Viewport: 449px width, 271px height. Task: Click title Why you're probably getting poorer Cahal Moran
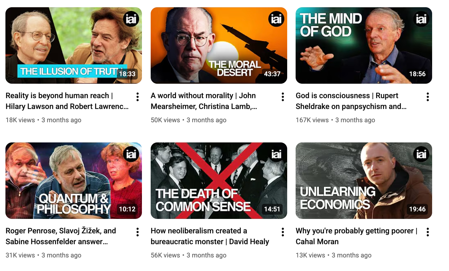pos(356,236)
